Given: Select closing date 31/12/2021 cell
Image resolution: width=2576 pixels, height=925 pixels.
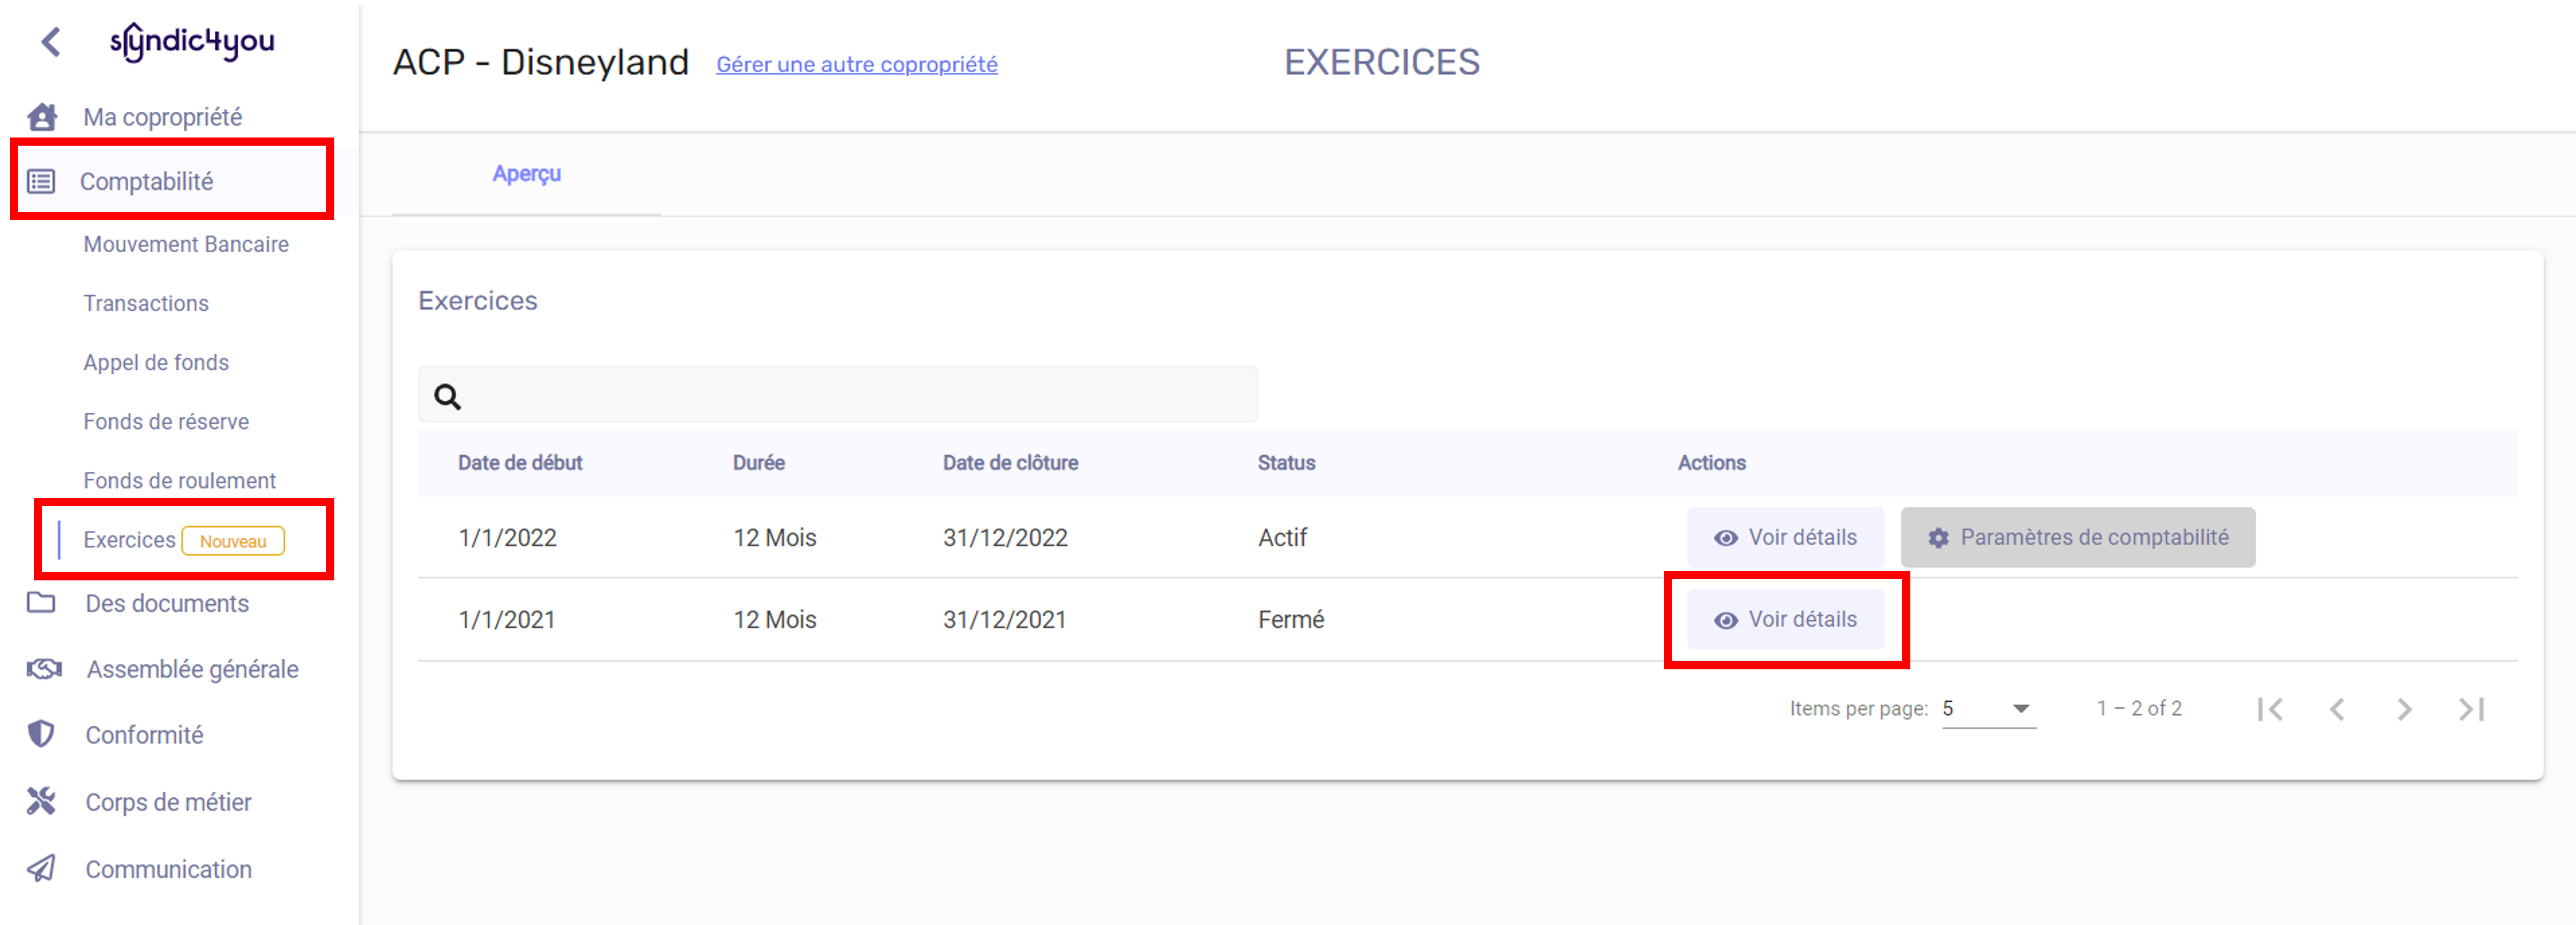Looking at the screenshot, I should point(1005,620).
